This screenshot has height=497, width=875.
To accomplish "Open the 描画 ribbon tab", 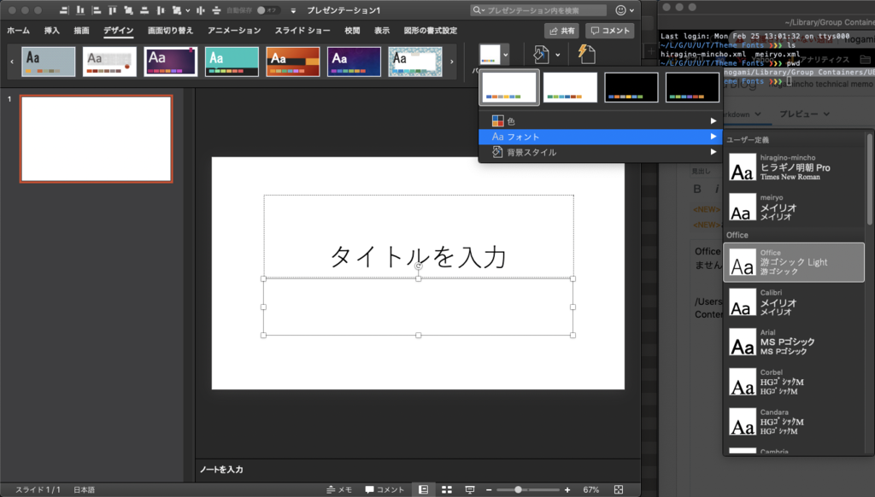I will 81,30.
